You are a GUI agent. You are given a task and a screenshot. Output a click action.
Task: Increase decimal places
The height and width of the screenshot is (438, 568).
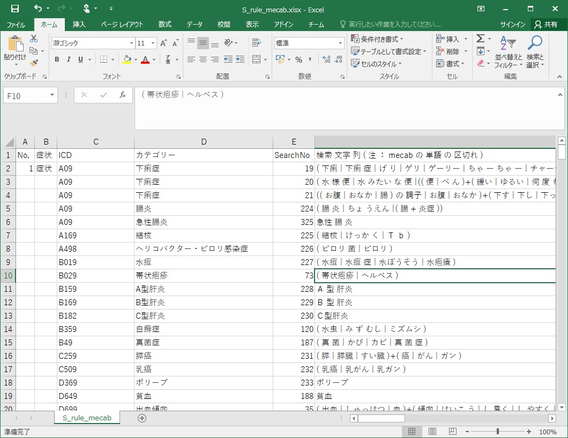tap(326, 59)
